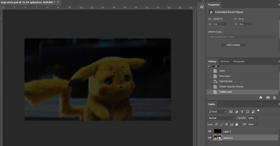Filter layers by shape layer type

[247, 112]
